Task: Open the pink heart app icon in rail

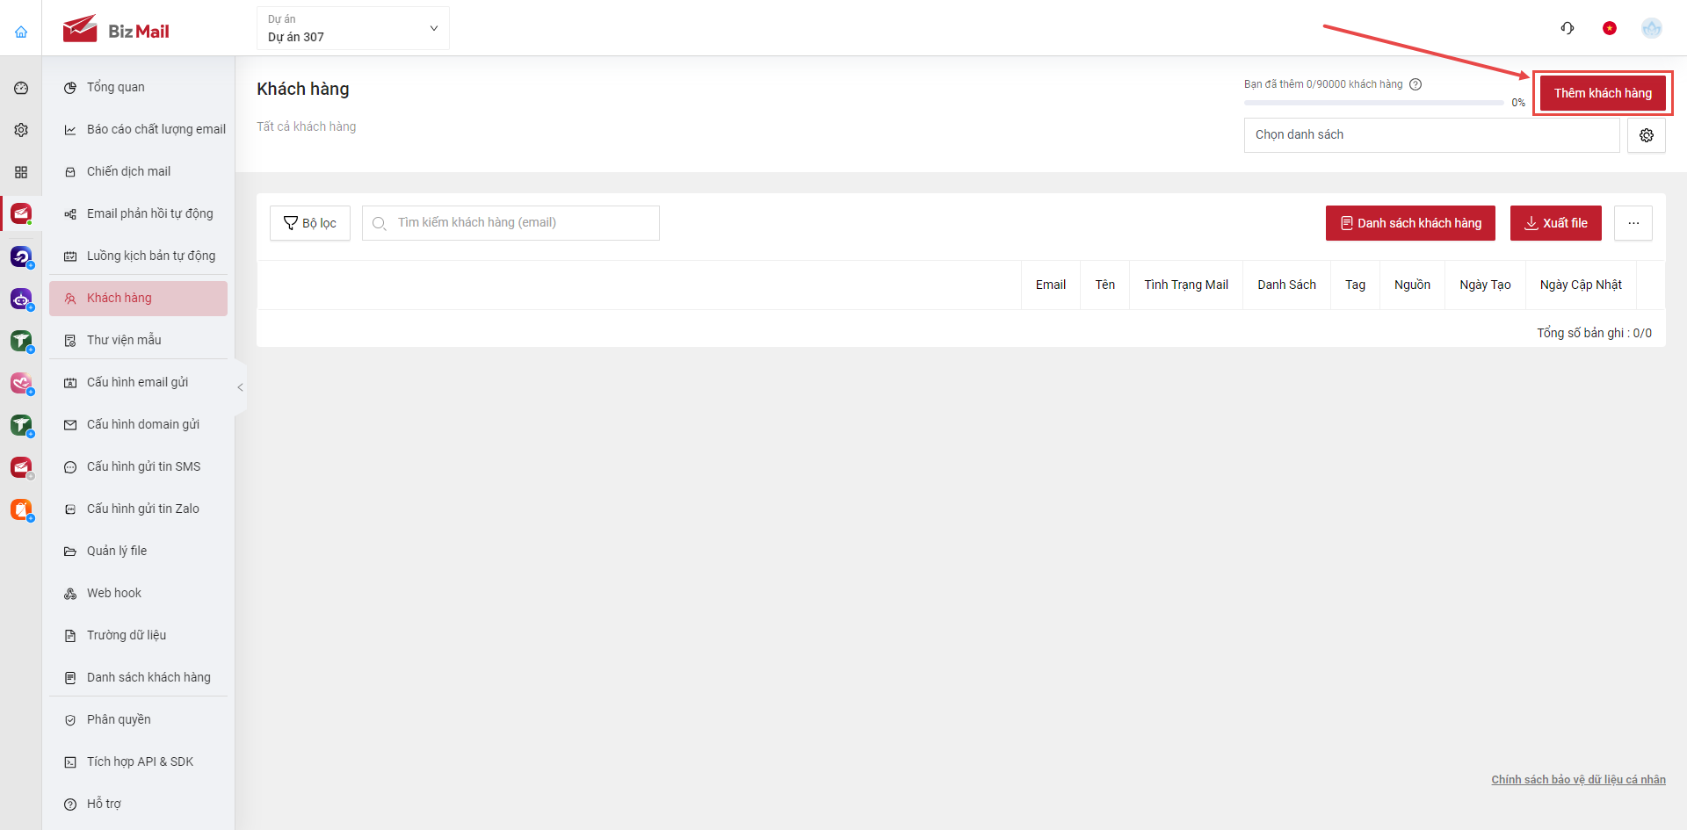Action: pos(21,383)
